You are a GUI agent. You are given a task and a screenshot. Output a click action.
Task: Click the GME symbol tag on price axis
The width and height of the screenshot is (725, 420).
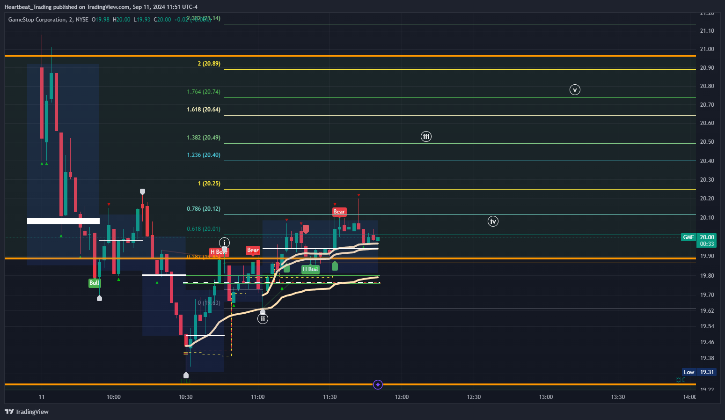(x=688, y=237)
